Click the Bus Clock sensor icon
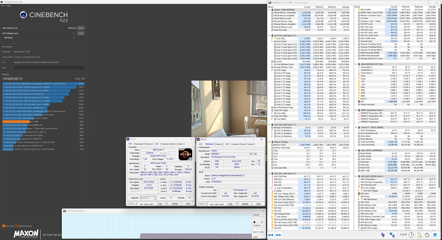The height and width of the screenshot is (240, 442). [x=272, y=62]
